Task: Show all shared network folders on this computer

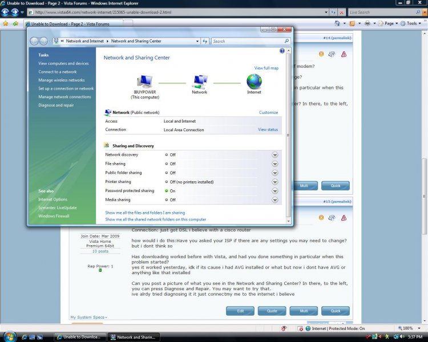Action: (156, 219)
